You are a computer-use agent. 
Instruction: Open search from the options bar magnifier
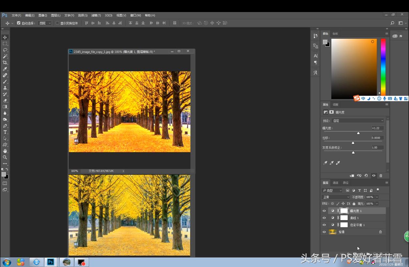tap(392, 23)
